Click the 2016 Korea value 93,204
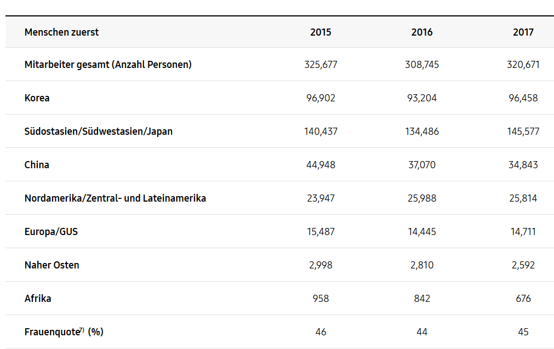This screenshot has width=554, height=349. coord(422,98)
